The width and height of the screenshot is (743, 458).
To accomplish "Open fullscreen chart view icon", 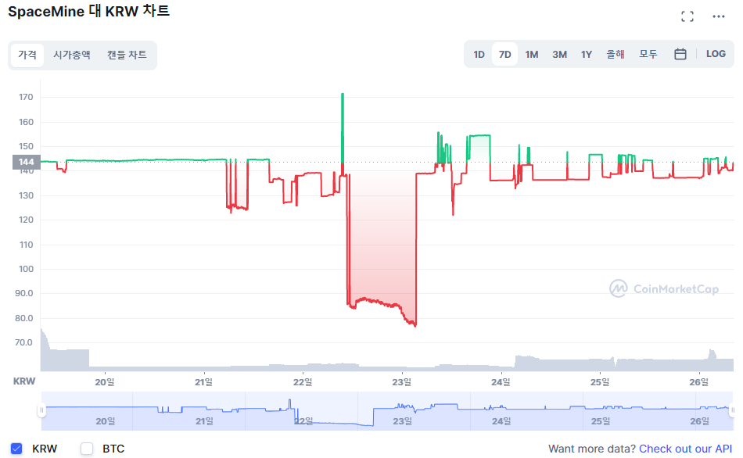I will coord(687,16).
